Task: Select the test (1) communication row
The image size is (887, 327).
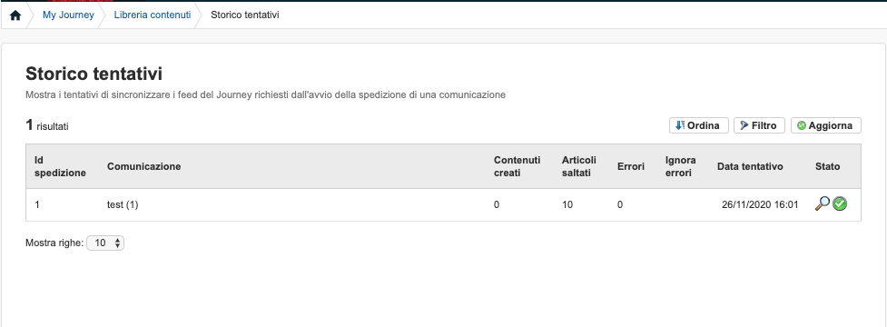Action: pyautogui.click(x=443, y=204)
